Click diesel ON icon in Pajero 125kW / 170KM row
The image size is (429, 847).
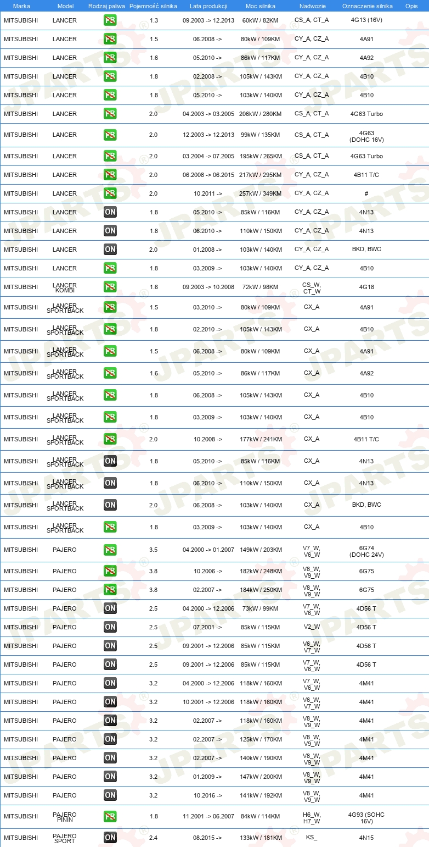tap(110, 739)
